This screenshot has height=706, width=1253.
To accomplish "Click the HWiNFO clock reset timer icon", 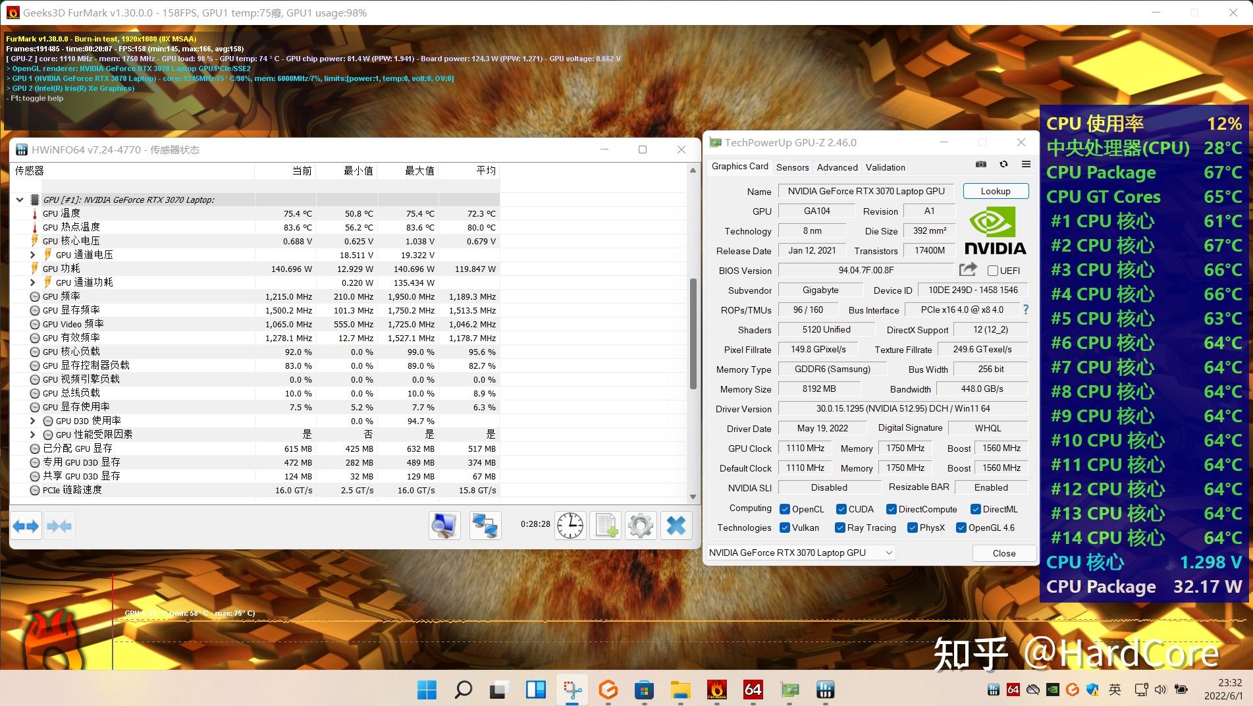I will (x=570, y=526).
